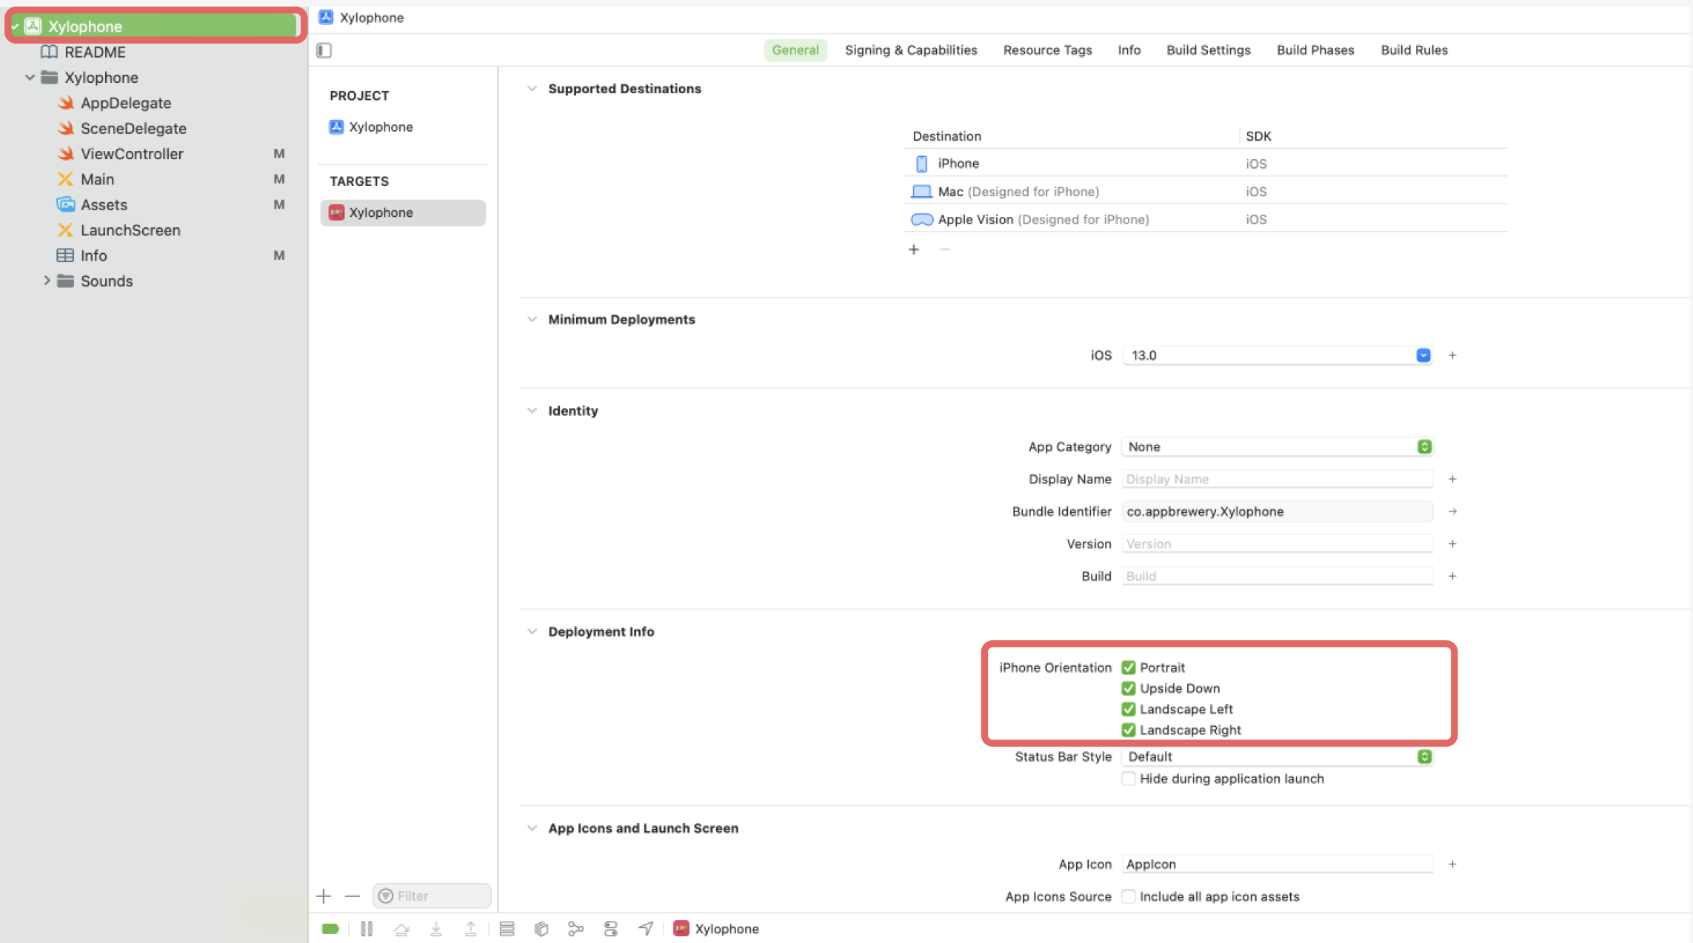Click the Step Into debug icon

coord(436,929)
